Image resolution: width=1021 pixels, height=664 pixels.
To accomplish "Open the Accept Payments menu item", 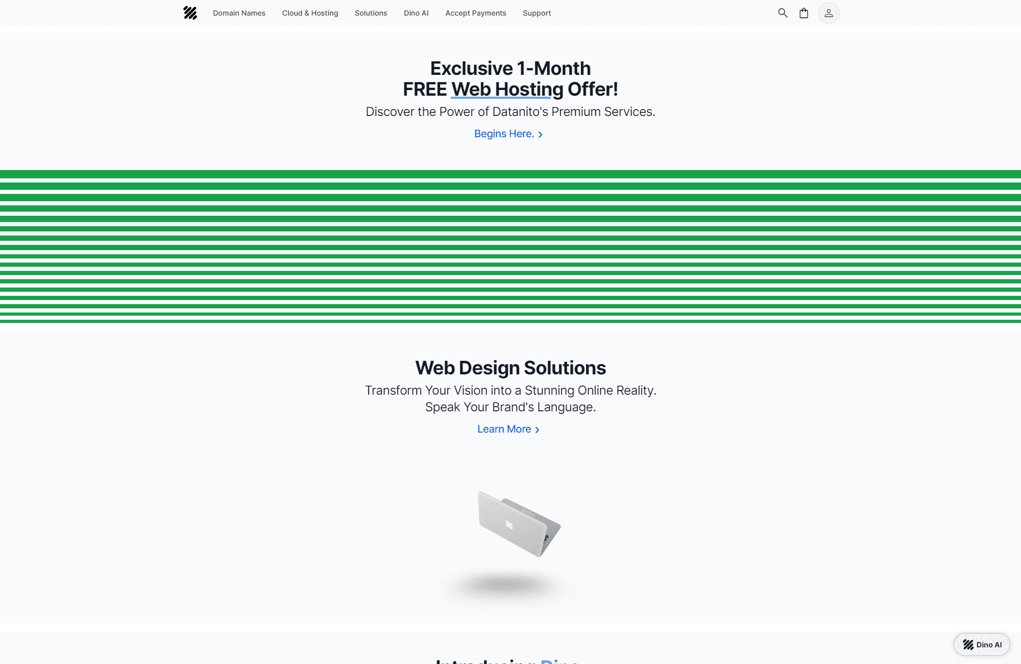I will click(475, 13).
